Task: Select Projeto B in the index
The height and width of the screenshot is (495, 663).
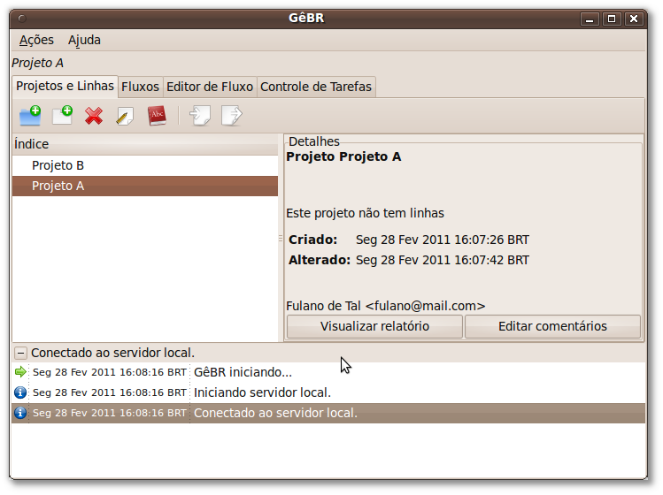Action: point(145,165)
